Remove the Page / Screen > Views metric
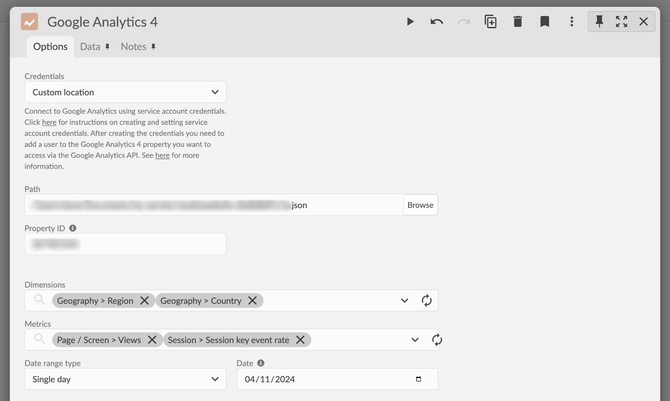The height and width of the screenshot is (401, 670). [x=152, y=340]
